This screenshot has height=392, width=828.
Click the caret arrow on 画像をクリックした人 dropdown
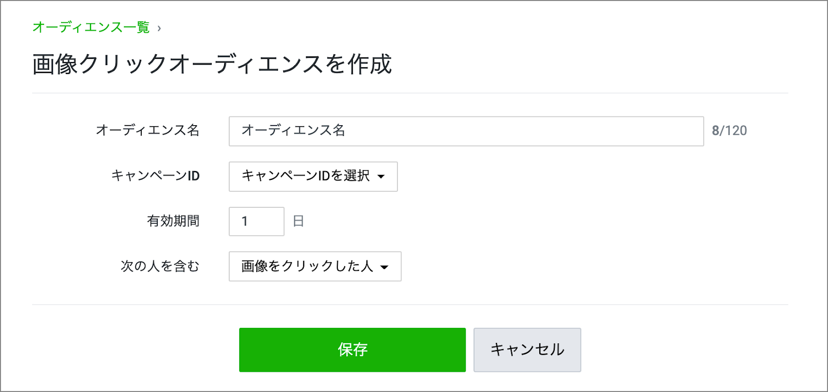coord(385,267)
